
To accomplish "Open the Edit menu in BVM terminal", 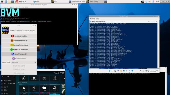I will click(12, 7).
